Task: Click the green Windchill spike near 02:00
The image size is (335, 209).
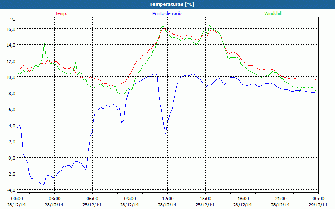Action: (44, 42)
